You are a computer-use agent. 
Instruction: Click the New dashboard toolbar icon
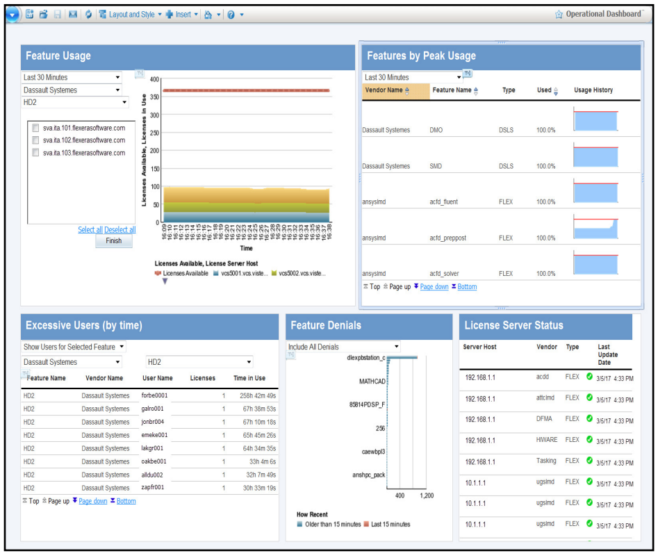pos(30,14)
